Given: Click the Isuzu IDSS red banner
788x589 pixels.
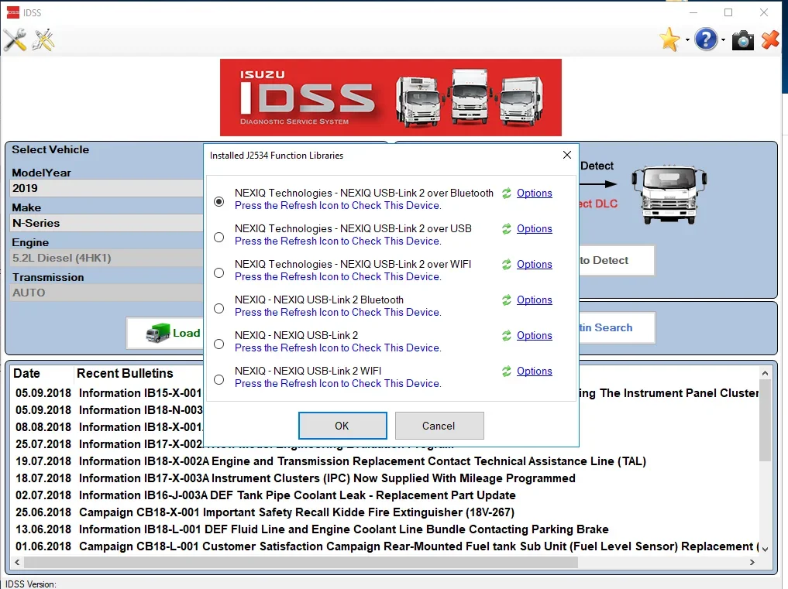Looking at the screenshot, I should [x=391, y=98].
